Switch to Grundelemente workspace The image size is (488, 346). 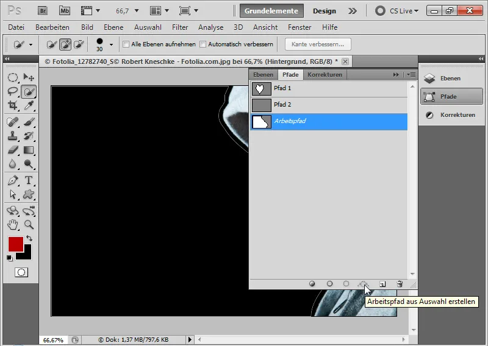coord(271,11)
